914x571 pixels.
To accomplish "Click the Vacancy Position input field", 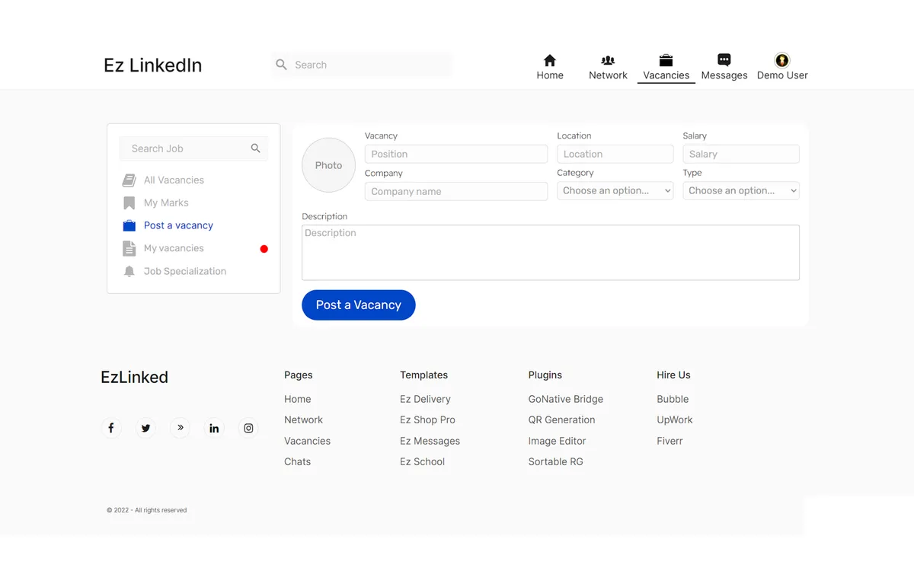I will tap(456, 154).
